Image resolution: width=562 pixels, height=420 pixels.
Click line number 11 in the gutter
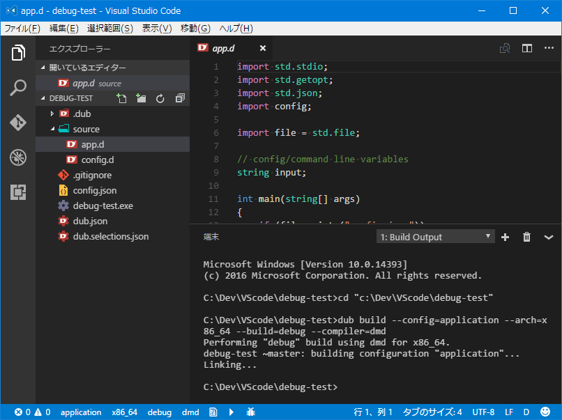pos(213,199)
